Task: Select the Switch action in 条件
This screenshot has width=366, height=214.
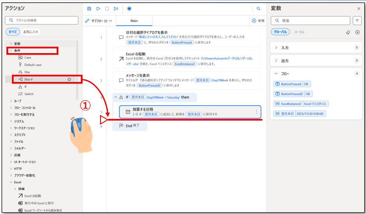Action: 29,94
